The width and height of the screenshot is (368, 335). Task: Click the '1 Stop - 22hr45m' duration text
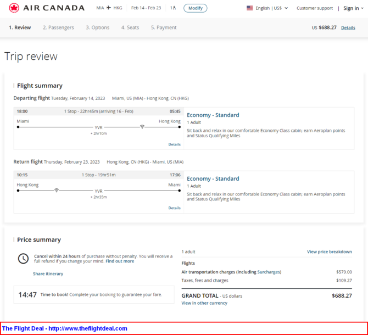pos(81,111)
